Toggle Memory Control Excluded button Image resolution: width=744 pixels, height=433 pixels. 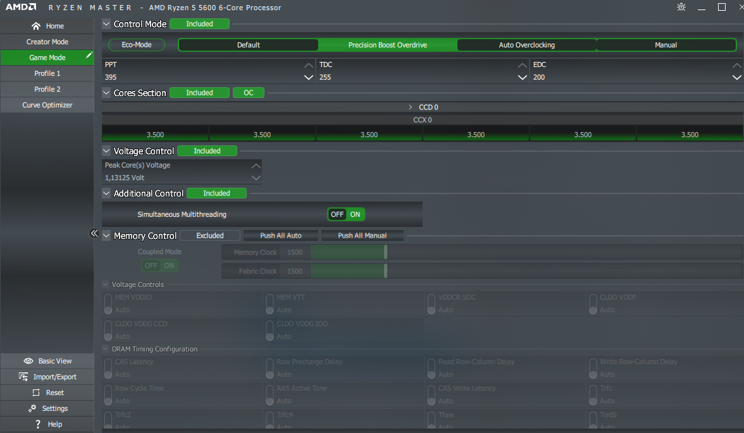[x=210, y=235]
